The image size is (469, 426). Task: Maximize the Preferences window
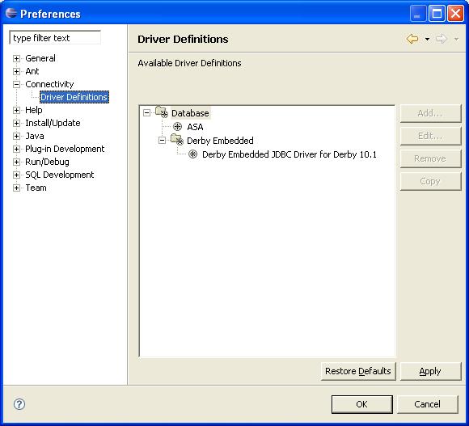(x=437, y=14)
